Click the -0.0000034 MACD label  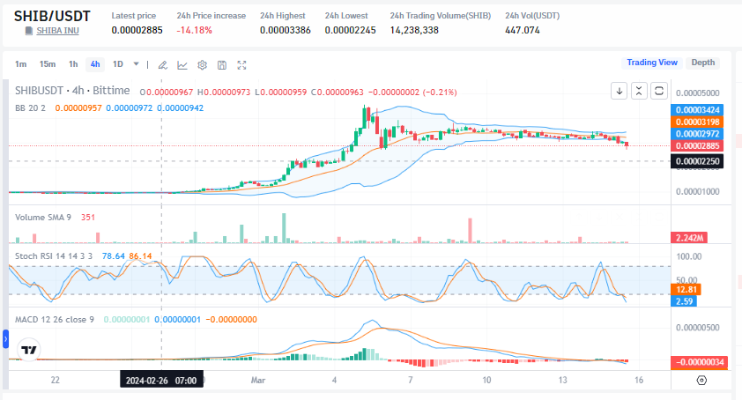(x=700, y=362)
